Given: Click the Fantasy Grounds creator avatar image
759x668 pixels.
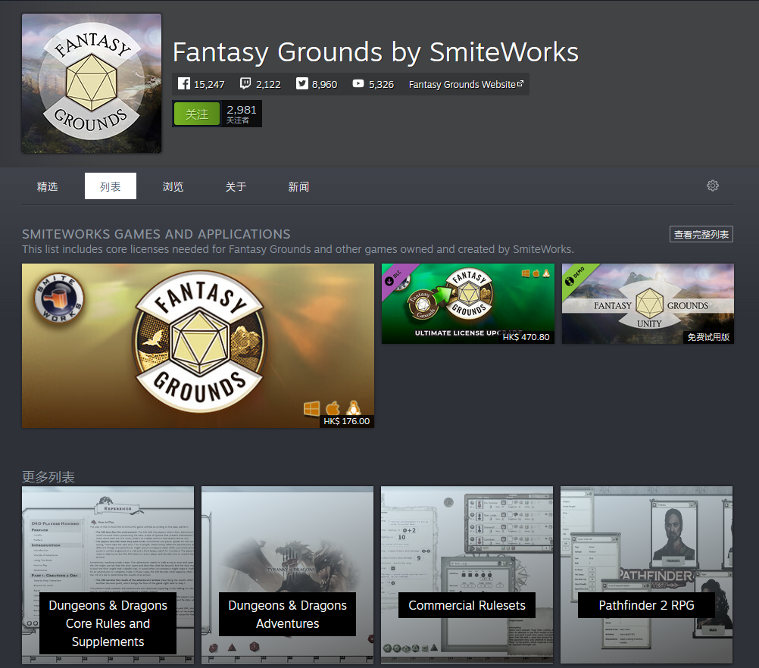Looking at the screenshot, I should [x=92, y=83].
